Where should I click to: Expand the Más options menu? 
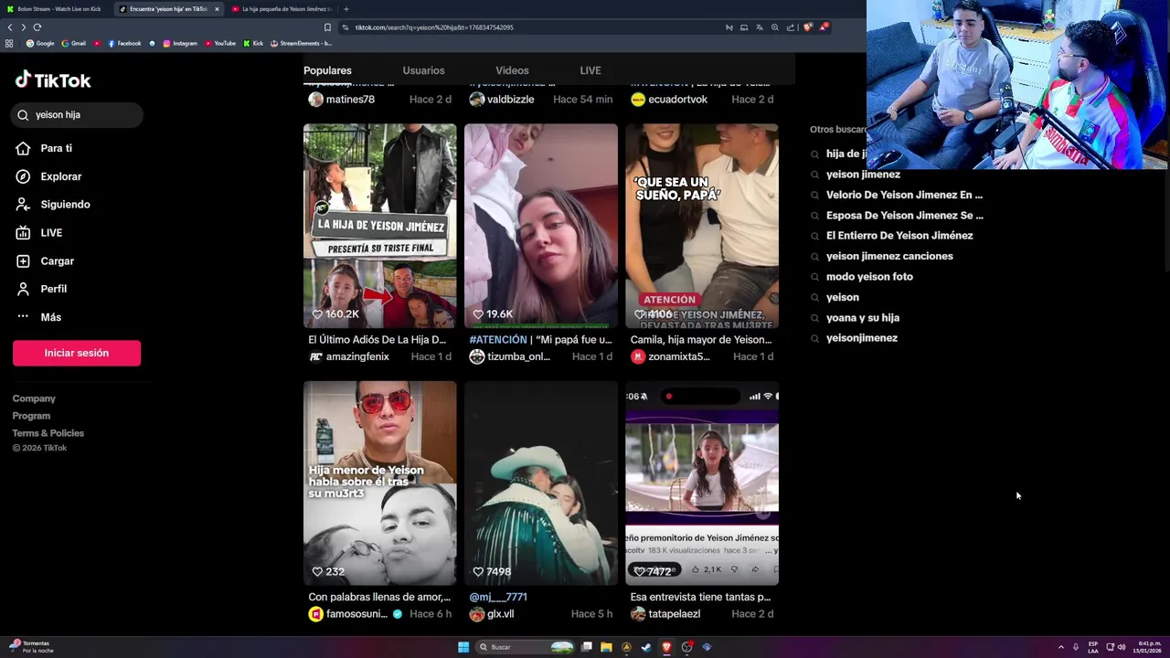tap(38, 317)
